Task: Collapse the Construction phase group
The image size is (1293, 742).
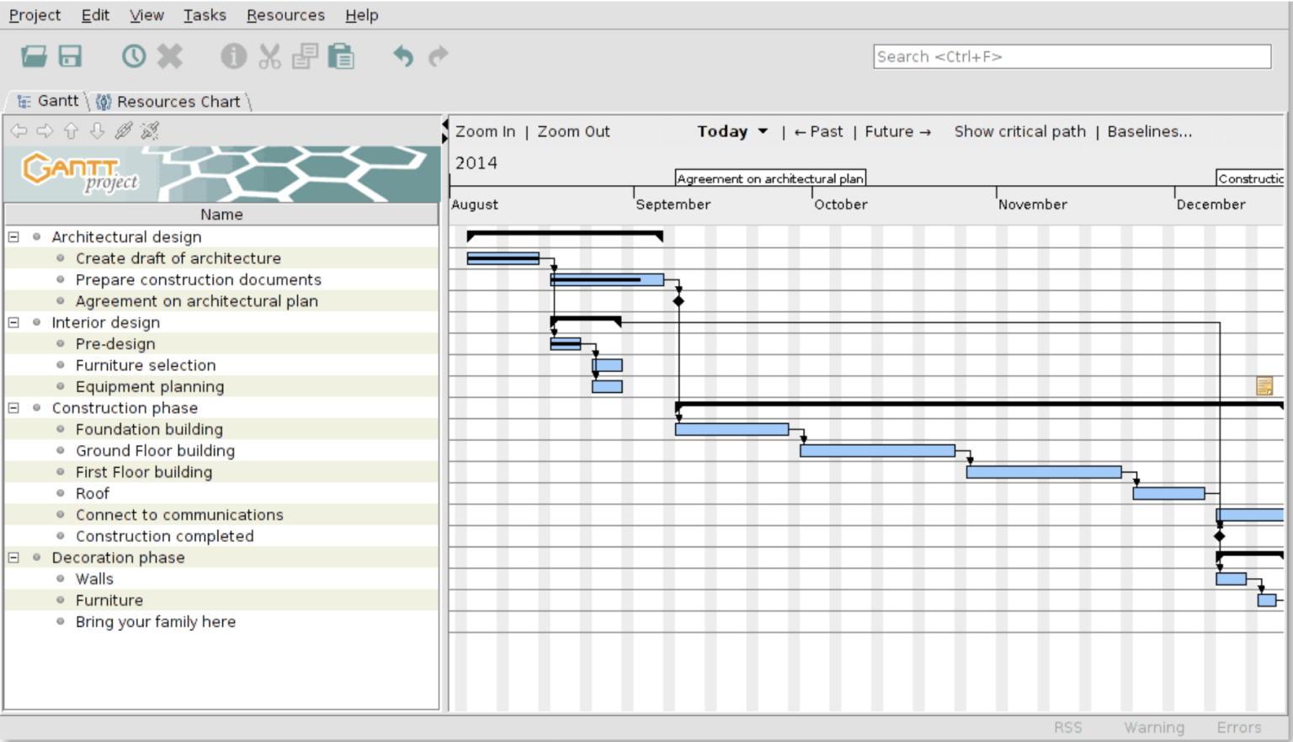Action: 12,408
